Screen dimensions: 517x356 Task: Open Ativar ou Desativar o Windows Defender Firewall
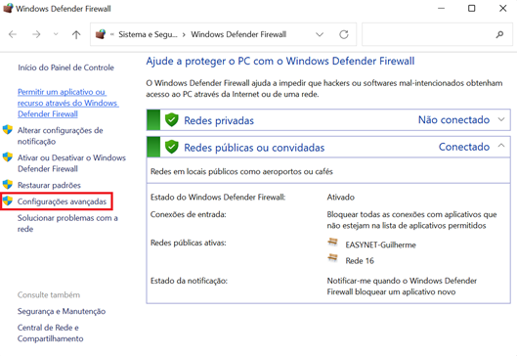coord(71,163)
